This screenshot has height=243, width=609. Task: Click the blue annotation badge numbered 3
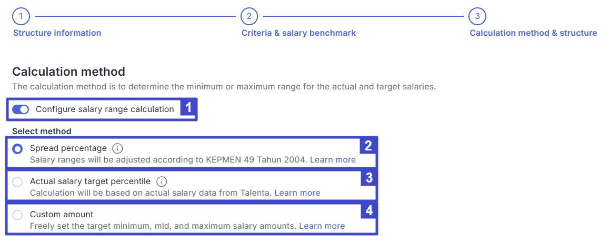pos(368,178)
